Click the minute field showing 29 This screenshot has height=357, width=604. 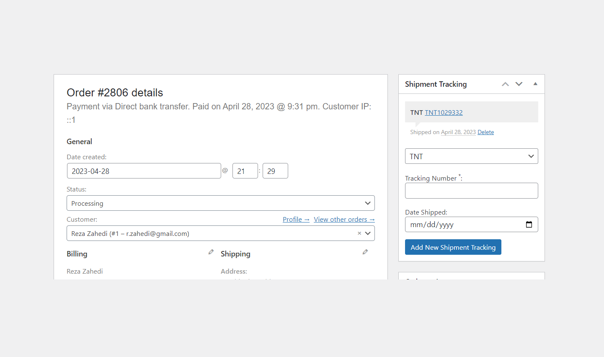275,171
